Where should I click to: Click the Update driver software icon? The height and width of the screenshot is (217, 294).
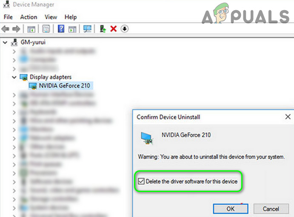[103, 29]
